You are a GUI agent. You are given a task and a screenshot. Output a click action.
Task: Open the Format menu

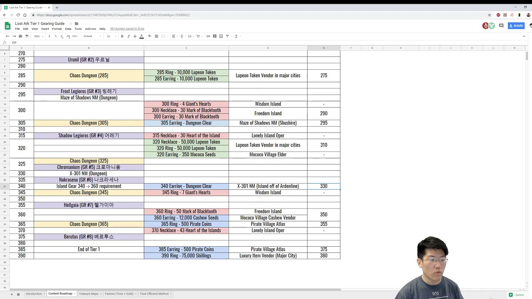(57, 29)
